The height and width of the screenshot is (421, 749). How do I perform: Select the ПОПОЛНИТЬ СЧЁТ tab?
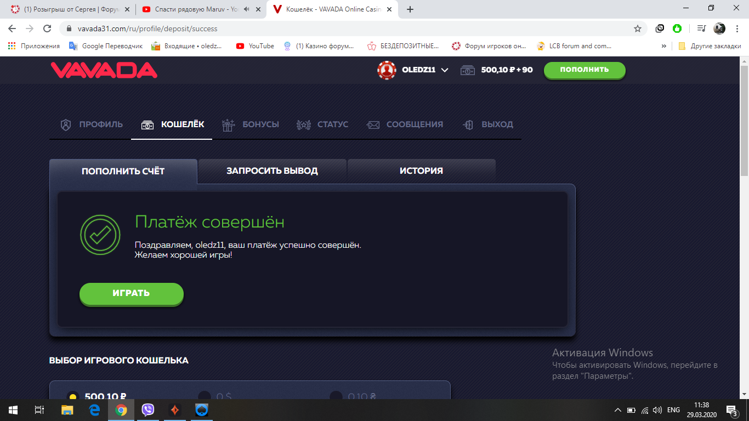click(x=123, y=171)
